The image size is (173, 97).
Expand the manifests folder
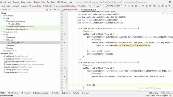[x=2, y=16]
